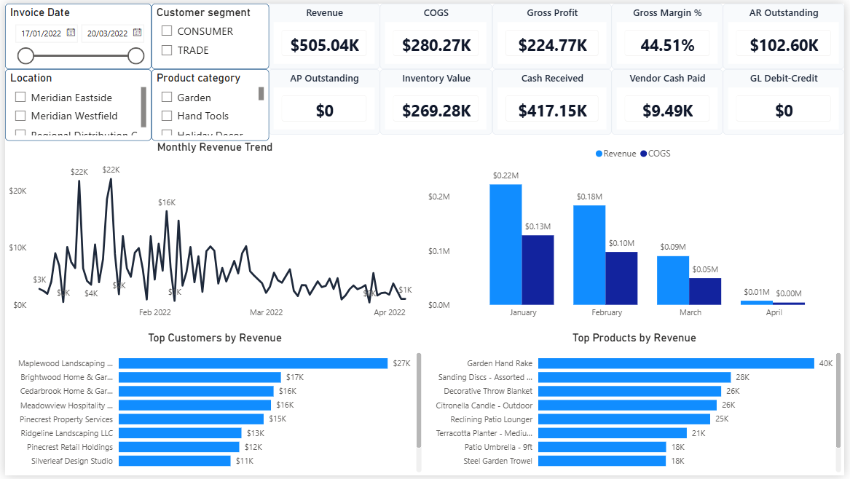Click the Product category slicer header
The width and height of the screenshot is (850, 479).
(x=198, y=78)
